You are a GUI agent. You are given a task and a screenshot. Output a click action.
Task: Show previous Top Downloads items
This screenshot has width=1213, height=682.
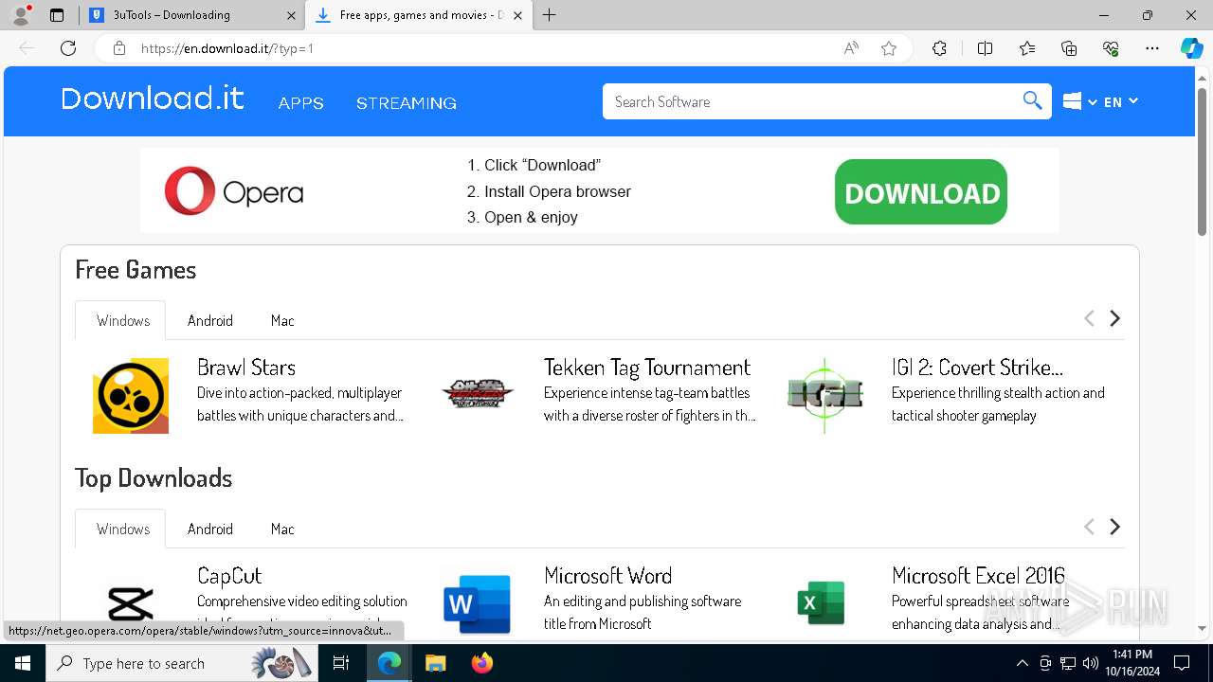(x=1089, y=527)
